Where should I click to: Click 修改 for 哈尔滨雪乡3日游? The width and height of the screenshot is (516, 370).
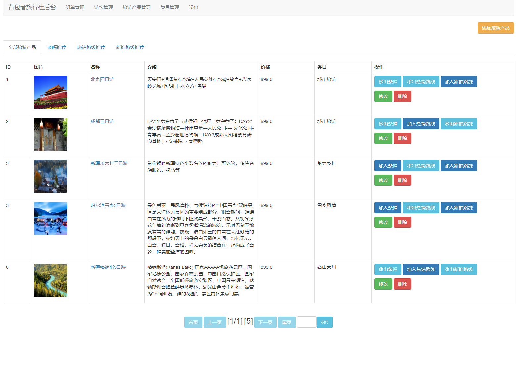pyautogui.click(x=383, y=222)
